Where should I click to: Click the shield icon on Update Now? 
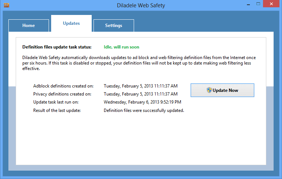209,90
